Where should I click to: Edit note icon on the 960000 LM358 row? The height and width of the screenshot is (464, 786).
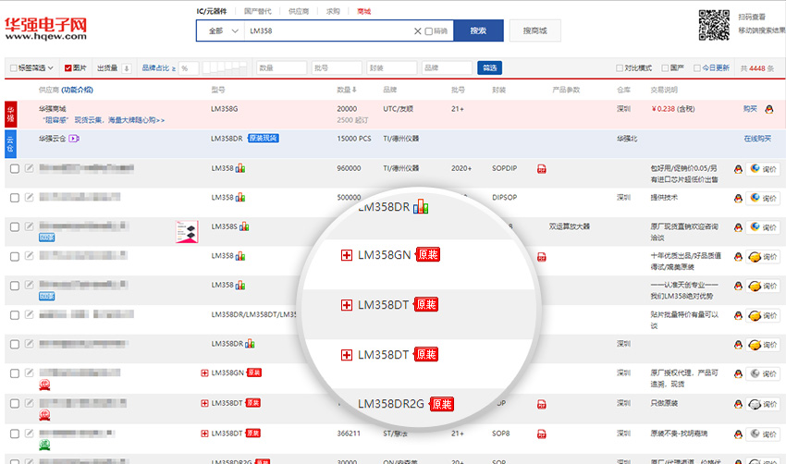tap(29, 168)
